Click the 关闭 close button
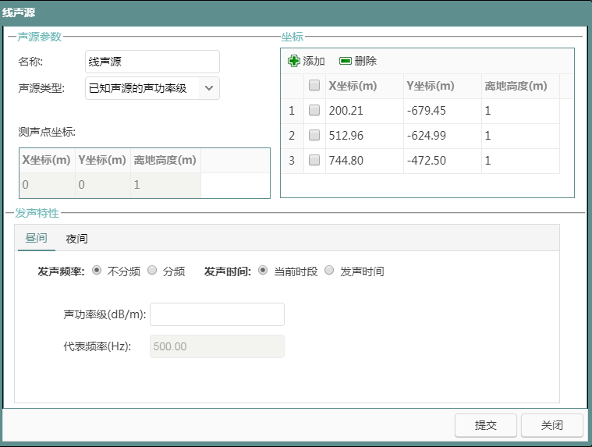Screen dimensions: 592x447 coord(551,425)
